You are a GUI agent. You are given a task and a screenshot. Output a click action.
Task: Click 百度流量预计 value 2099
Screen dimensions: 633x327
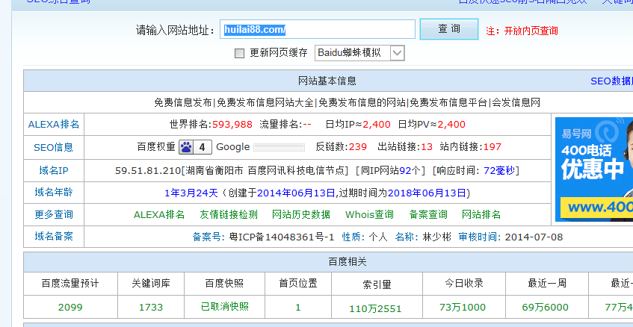click(70, 308)
